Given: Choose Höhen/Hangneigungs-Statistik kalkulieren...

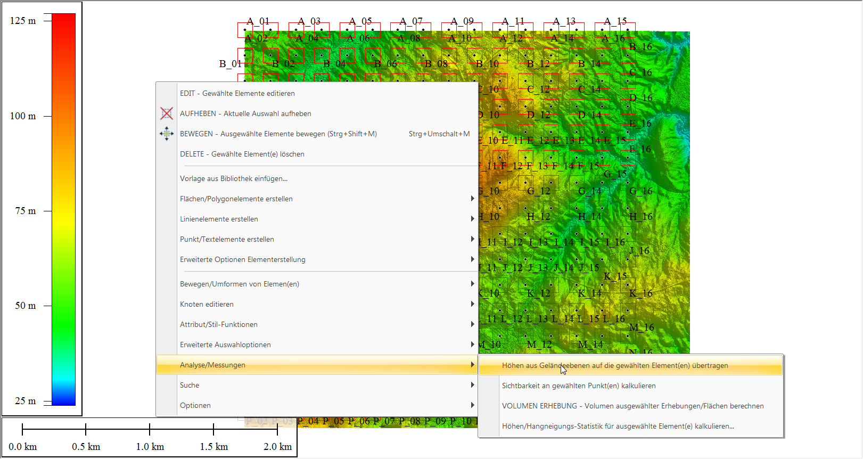Looking at the screenshot, I should (x=631, y=426).
